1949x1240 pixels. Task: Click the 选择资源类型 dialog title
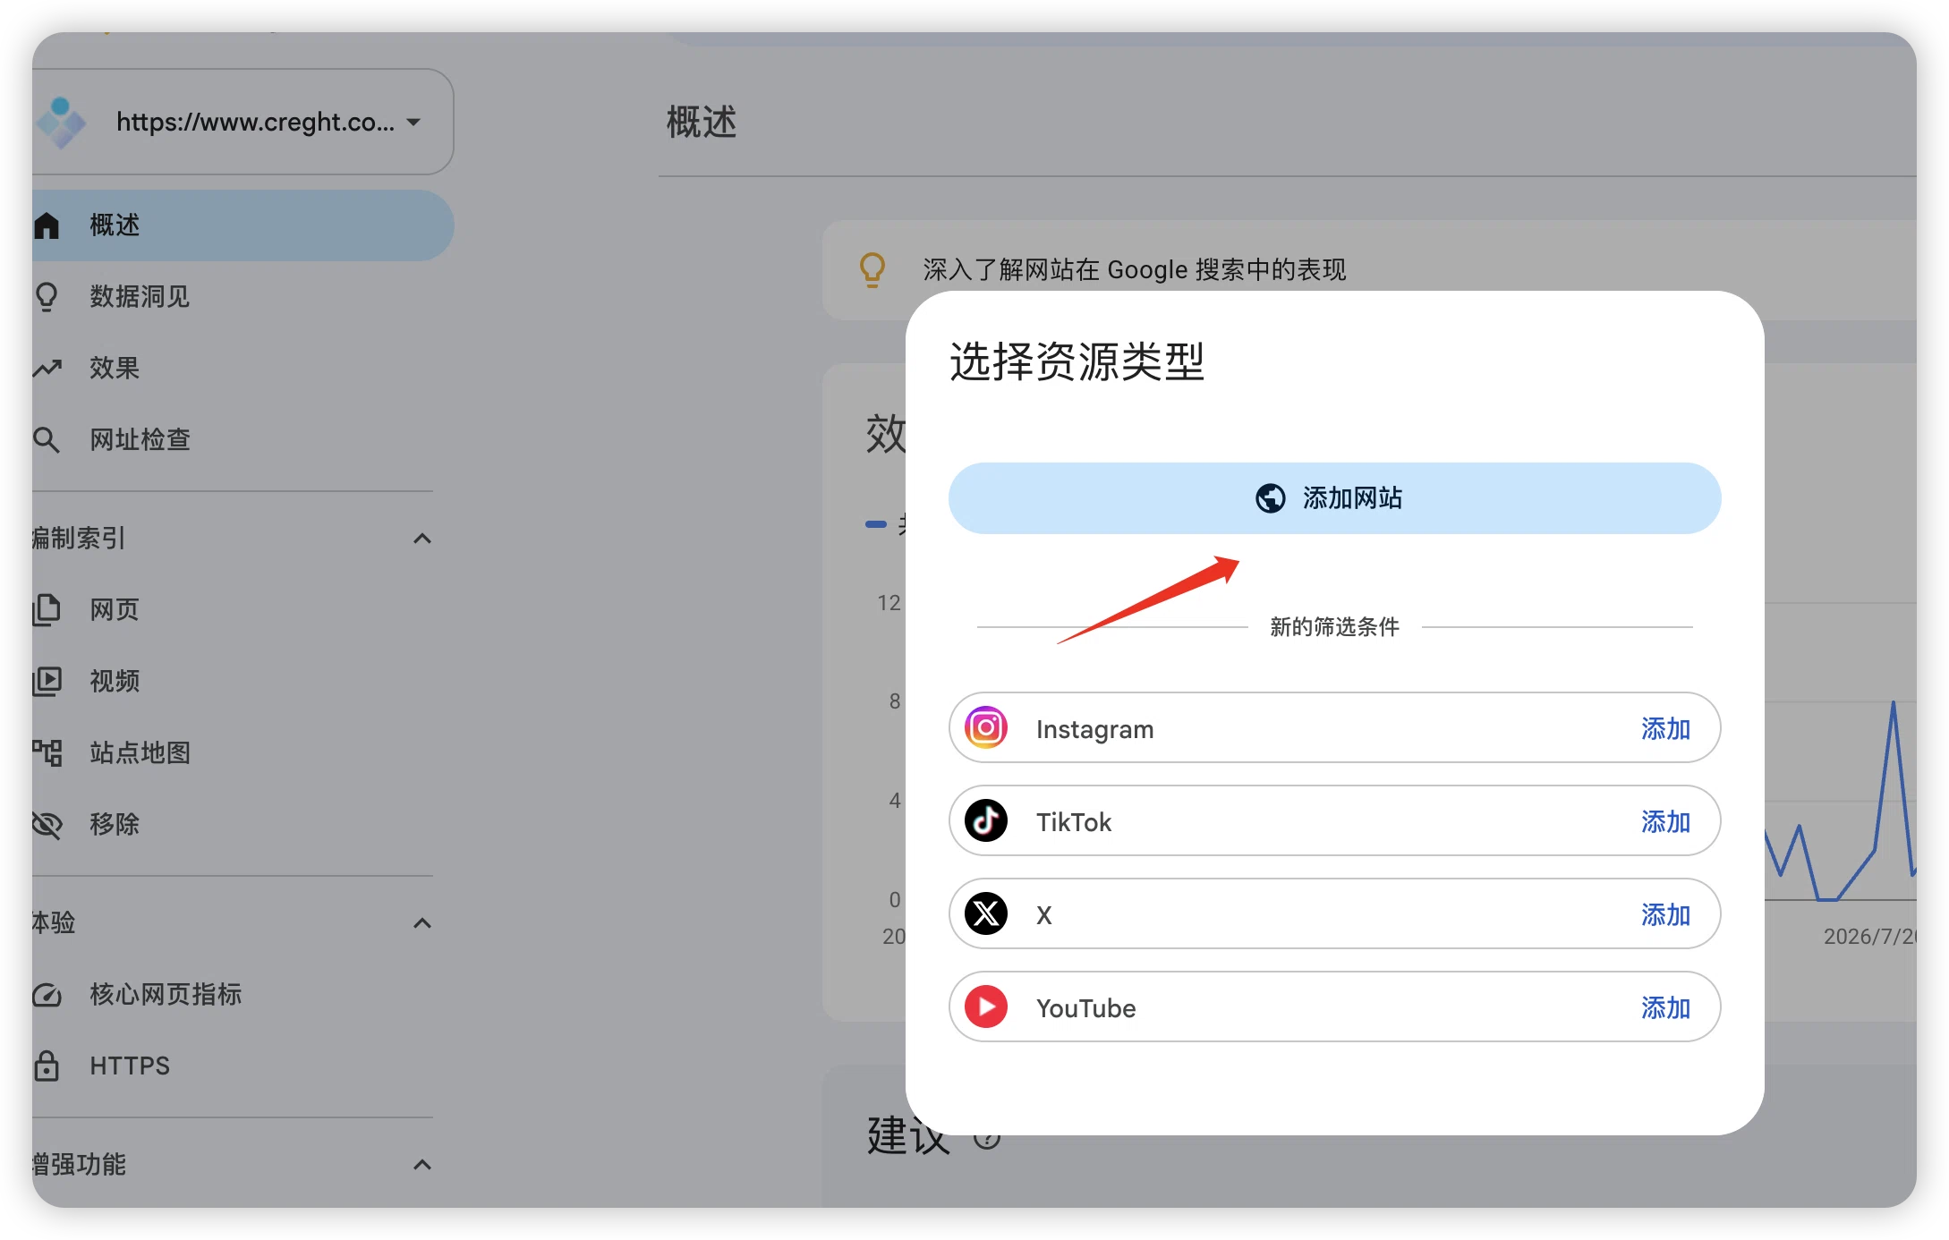1077,362
